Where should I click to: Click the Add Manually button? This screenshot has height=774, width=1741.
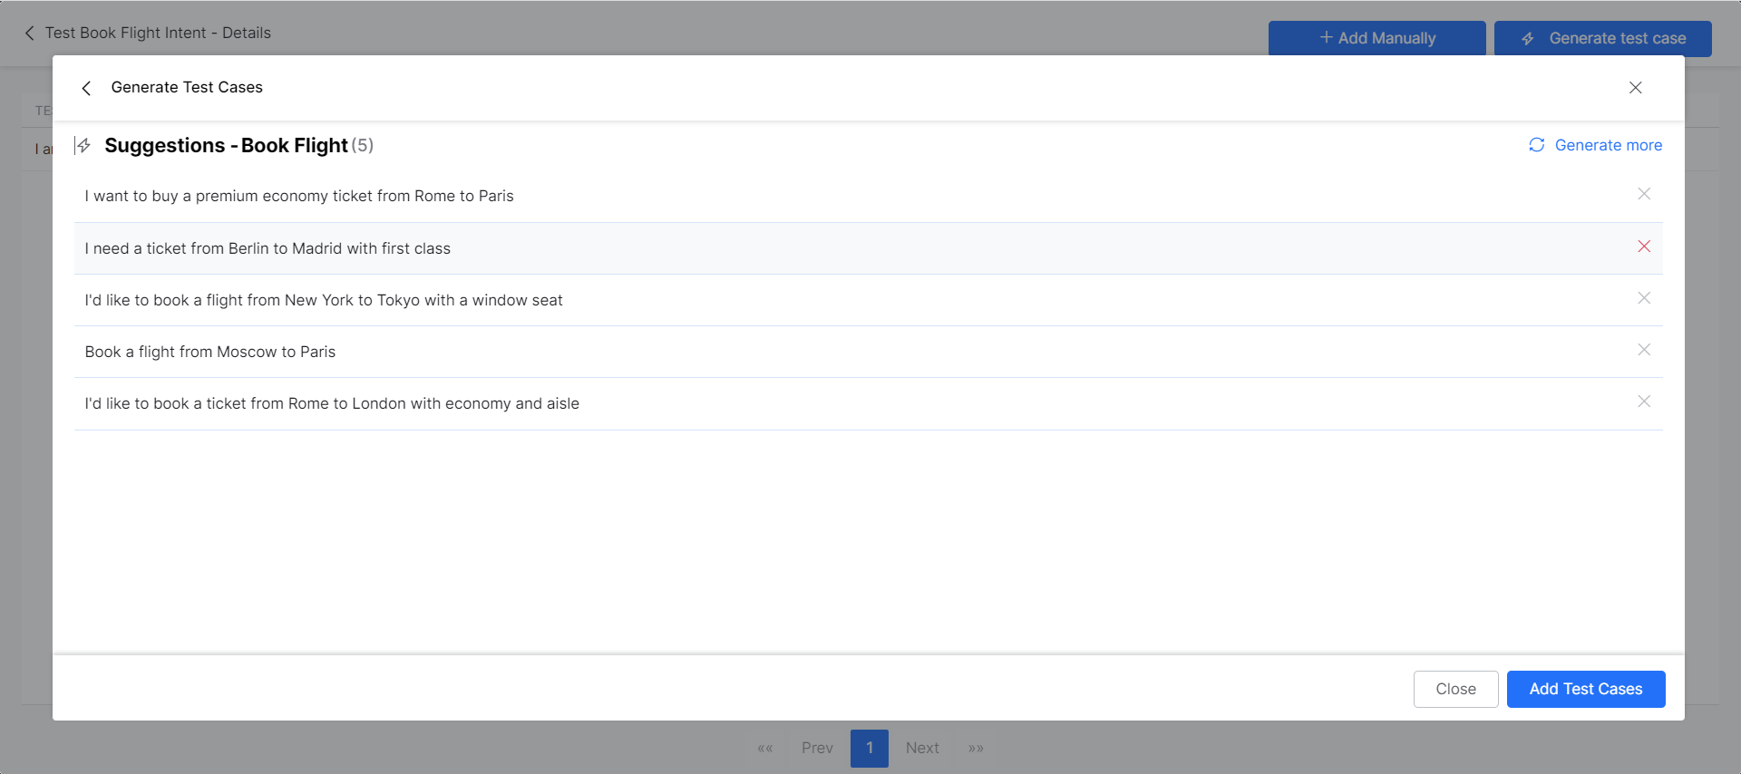[1376, 38]
